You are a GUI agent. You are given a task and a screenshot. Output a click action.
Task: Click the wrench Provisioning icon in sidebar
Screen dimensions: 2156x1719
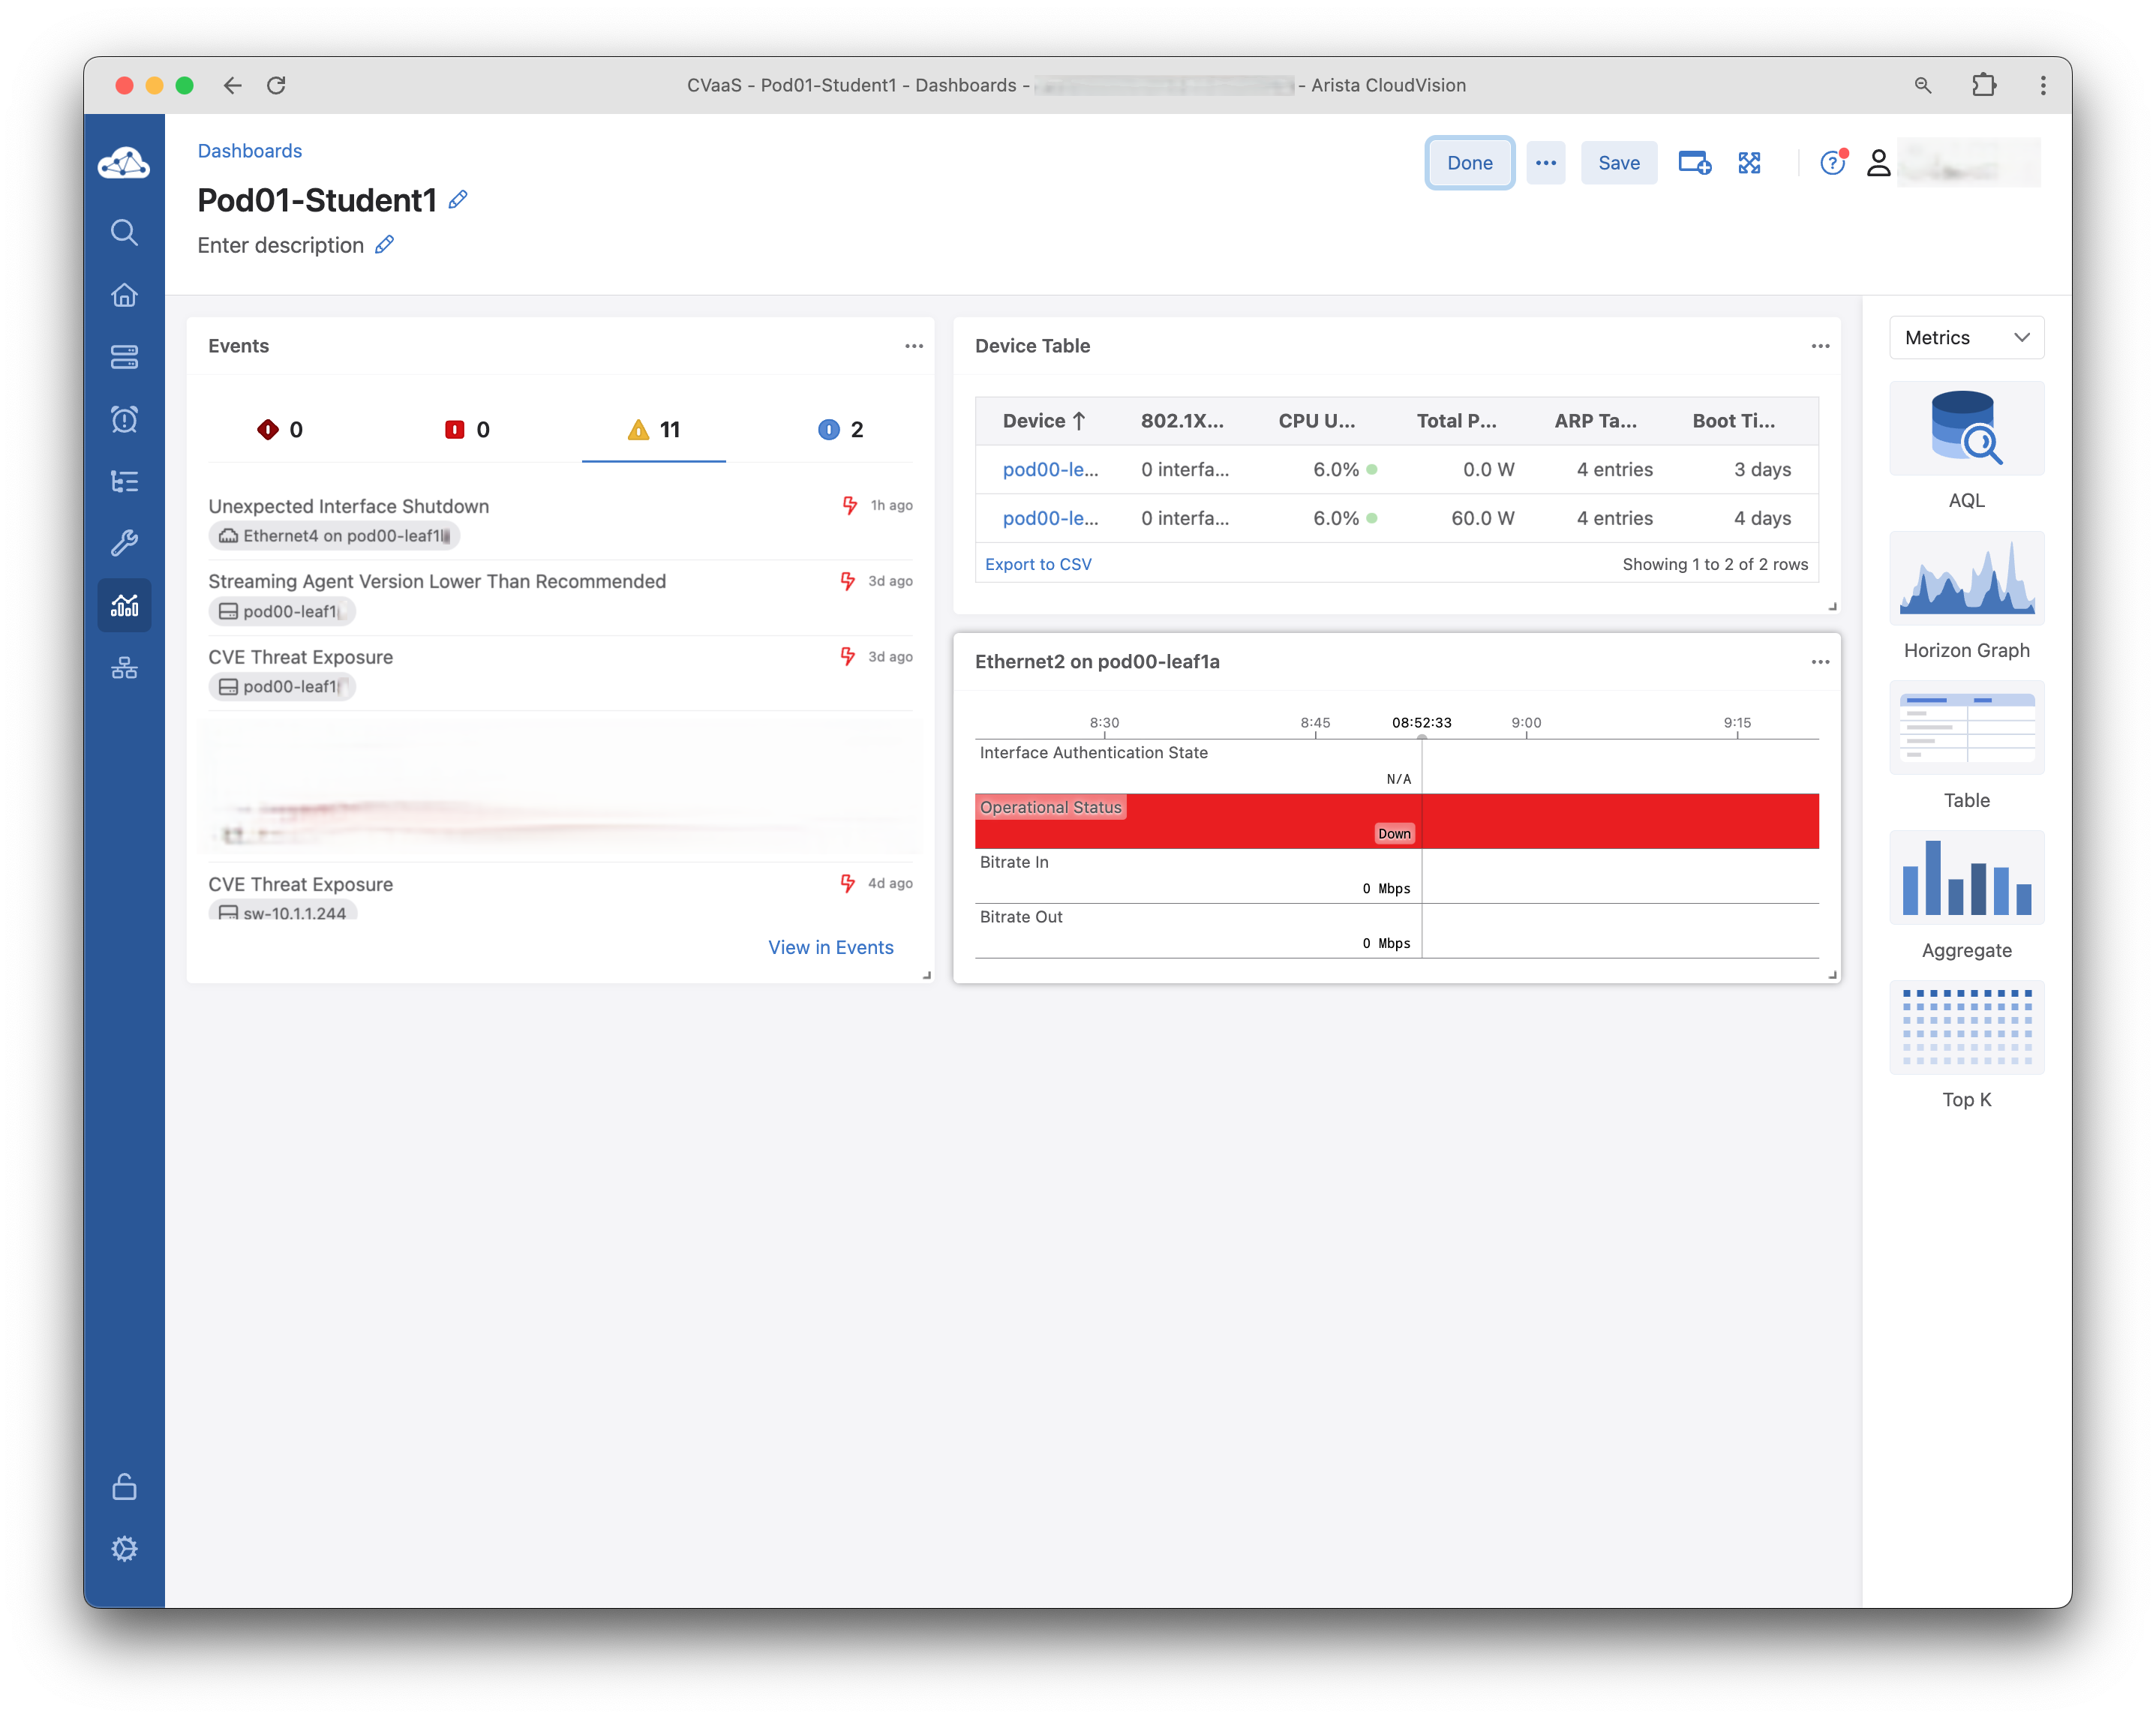pyautogui.click(x=124, y=543)
